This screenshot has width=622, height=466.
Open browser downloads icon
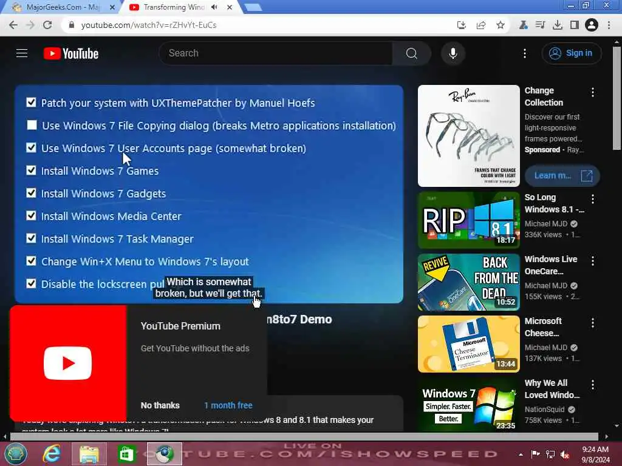point(558,25)
